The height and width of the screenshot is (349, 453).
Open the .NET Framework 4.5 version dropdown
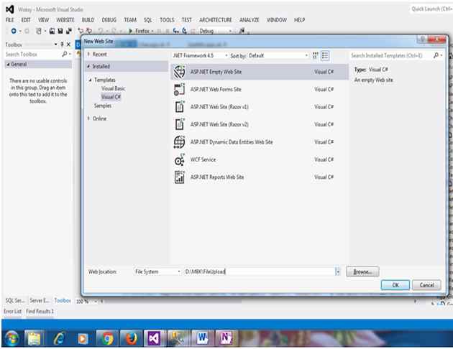(x=200, y=55)
